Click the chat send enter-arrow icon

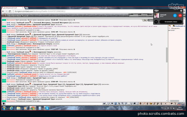pyautogui.click(x=104, y=104)
